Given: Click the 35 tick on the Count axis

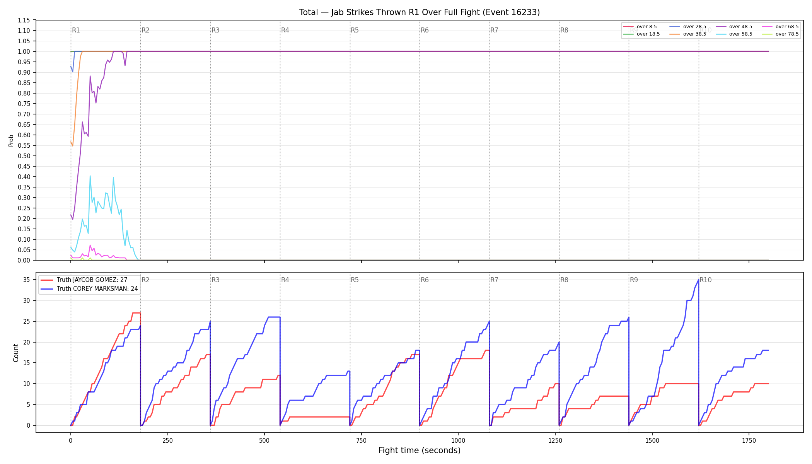Looking at the screenshot, I should (27, 280).
